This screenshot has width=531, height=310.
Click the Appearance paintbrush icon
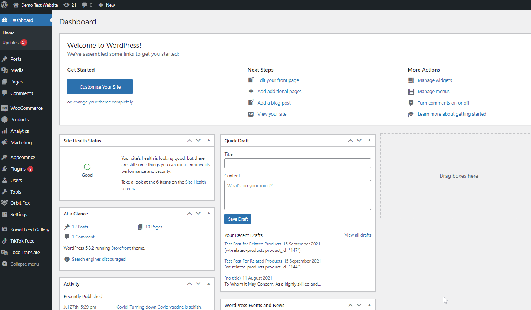pos(4,157)
